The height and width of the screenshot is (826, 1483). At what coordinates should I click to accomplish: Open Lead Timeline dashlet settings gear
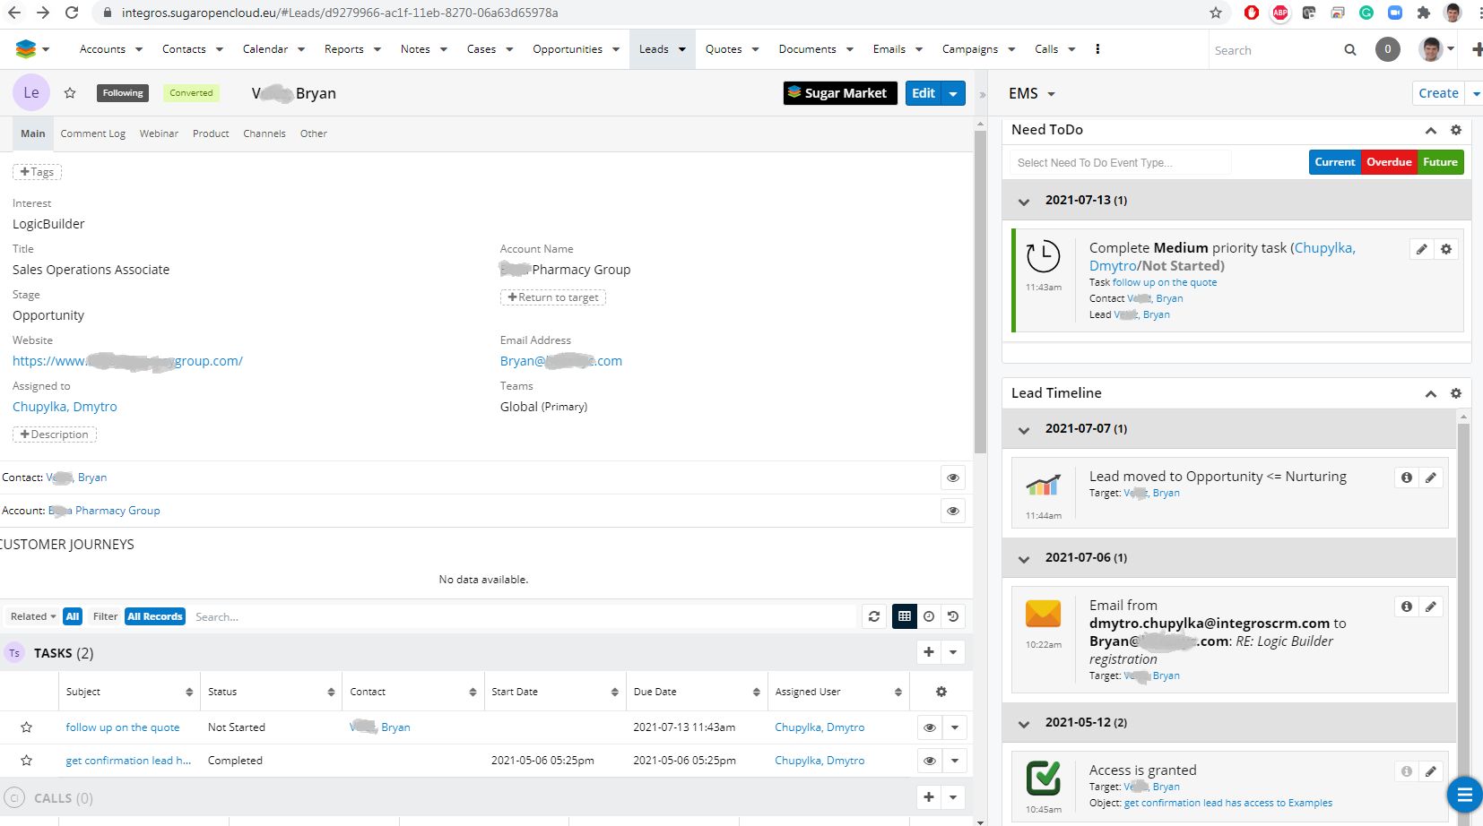pyautogui.click(x=1456, y=393)
